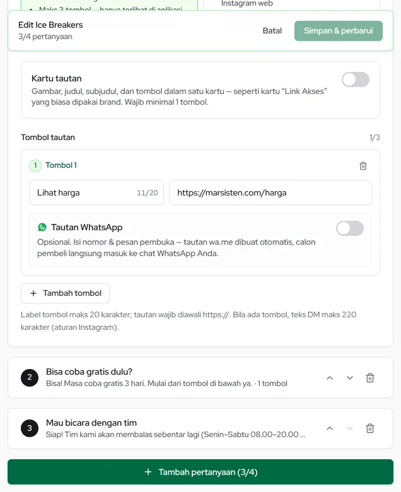Expand question 'Mau bicara dengan tim'
This screenshot has width=401, height=492.
point(200,428)
